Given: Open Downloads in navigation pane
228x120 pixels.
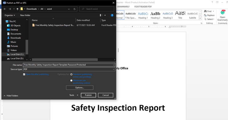Looking at the screenshot, I should point(14,38).
